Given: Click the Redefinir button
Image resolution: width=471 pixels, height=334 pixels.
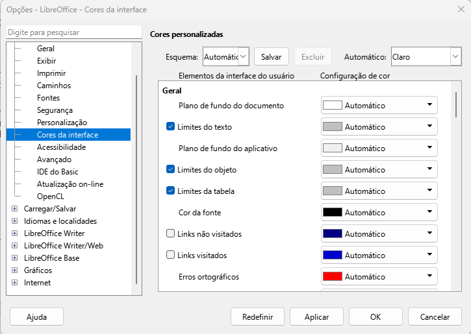Looking at the screenshot, I should point(257,316).
